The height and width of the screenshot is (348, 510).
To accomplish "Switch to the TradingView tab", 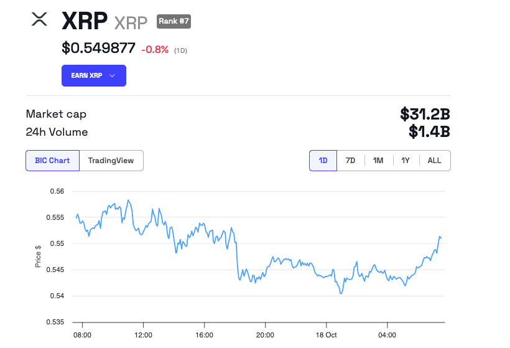I will coord(111,161).
